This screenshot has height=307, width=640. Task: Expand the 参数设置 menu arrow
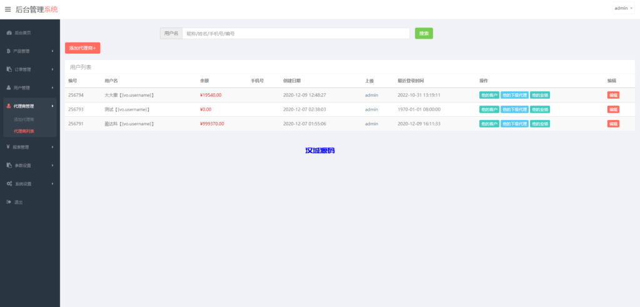coord(52,166)
